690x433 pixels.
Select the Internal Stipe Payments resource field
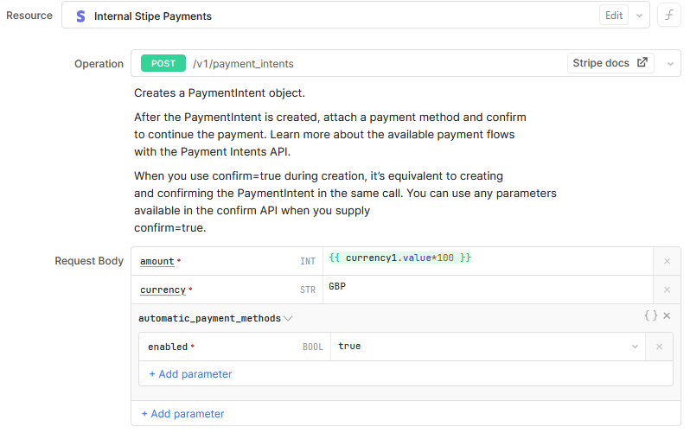355,16
